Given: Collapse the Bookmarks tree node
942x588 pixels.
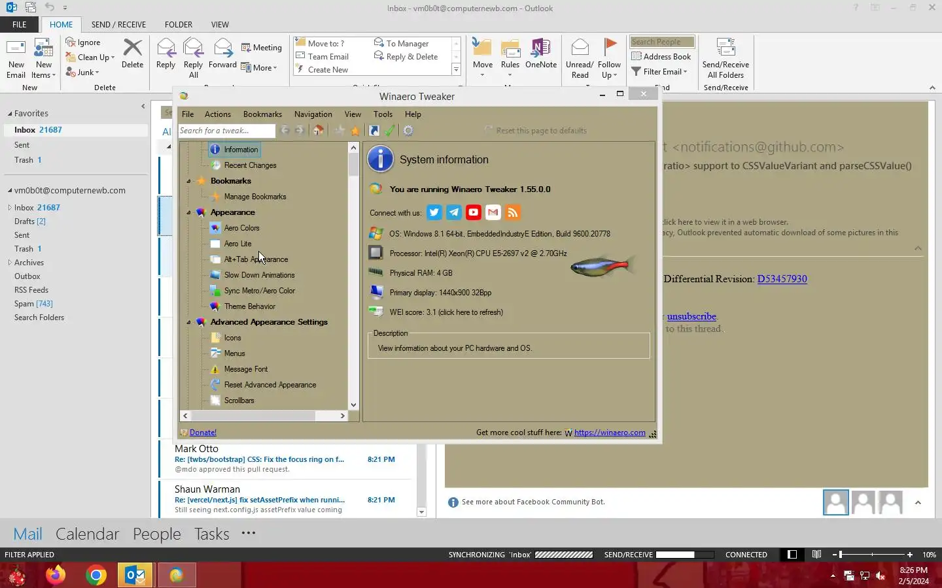Looking at the screenshot, I should pos(188,181).
